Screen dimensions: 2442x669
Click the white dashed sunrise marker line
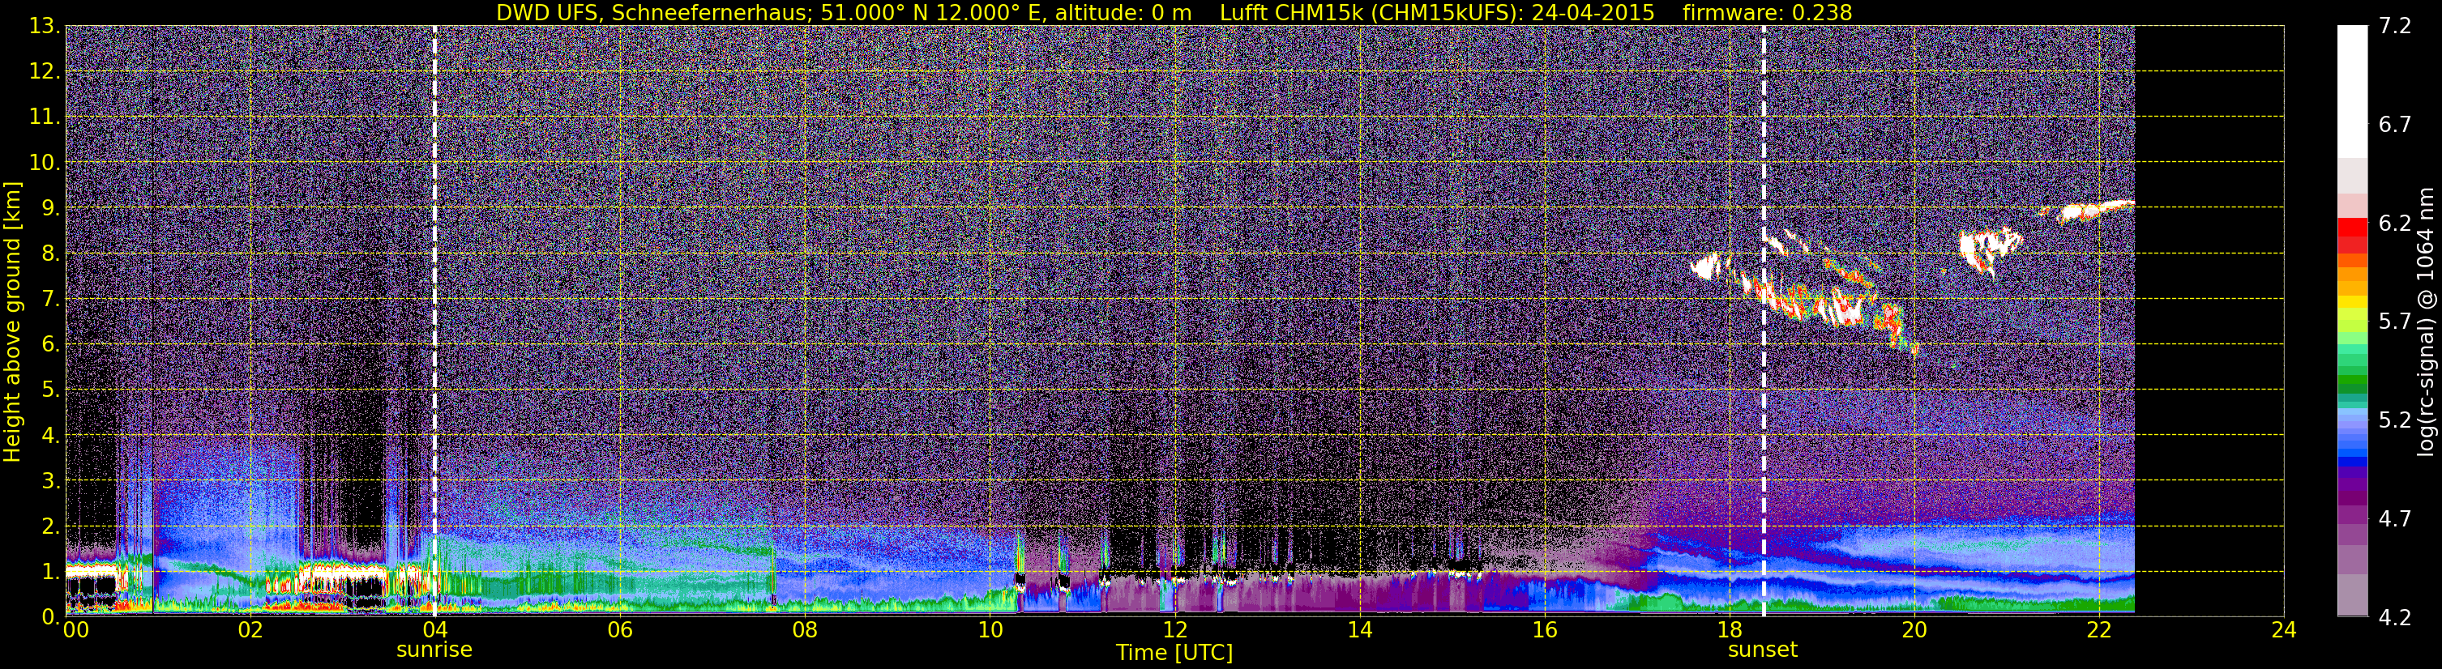(x=435, y=322)
